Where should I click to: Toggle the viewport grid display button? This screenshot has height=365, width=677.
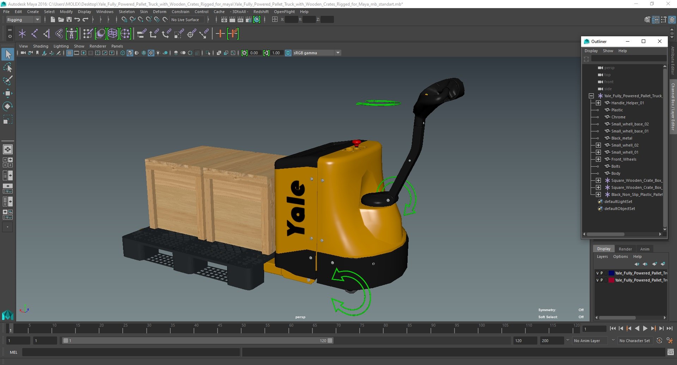69,53
